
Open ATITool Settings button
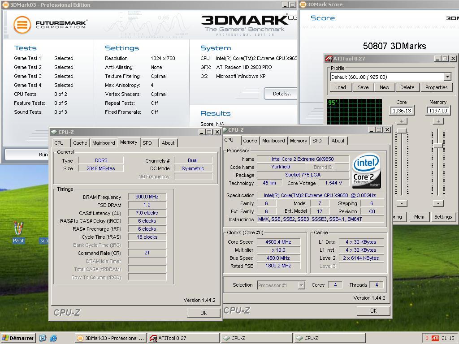(443, 217)
